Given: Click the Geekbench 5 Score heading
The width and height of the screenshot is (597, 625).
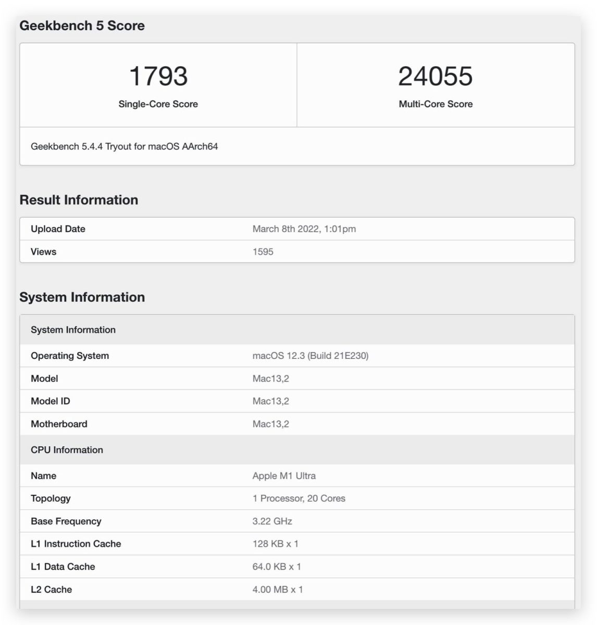Looking at the screenshot, I should (x=82, y=26).
